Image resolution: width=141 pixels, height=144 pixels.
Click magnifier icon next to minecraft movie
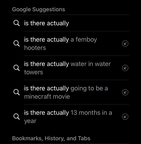coord(16,92)
